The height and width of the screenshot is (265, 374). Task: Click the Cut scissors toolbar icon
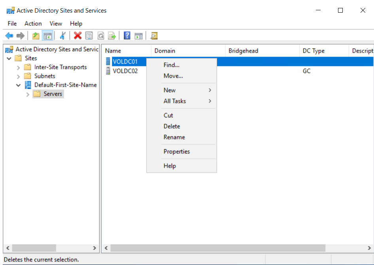tap(62, 36)
